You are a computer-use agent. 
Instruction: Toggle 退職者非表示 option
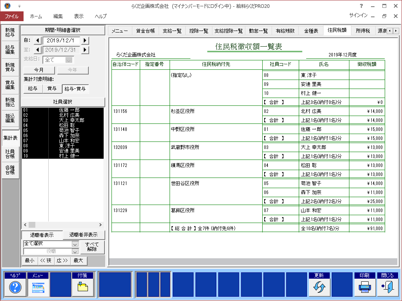coord(83,234)
